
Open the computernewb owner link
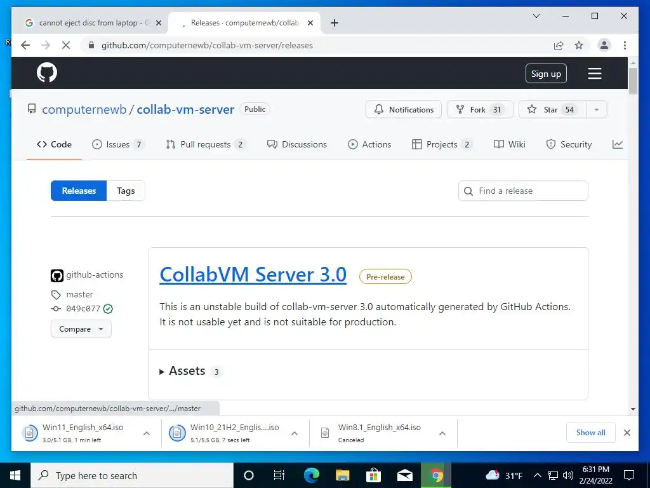(84, 109)
